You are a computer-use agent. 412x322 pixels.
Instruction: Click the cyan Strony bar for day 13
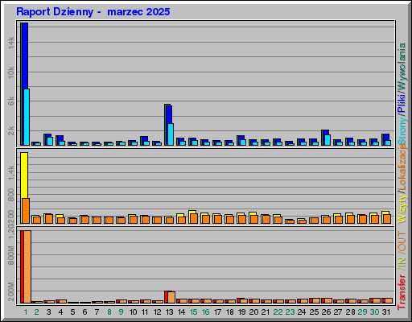pyautogui.click(x=171, y=134)
